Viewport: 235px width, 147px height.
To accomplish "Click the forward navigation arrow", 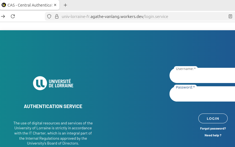I will click(3, 16).
